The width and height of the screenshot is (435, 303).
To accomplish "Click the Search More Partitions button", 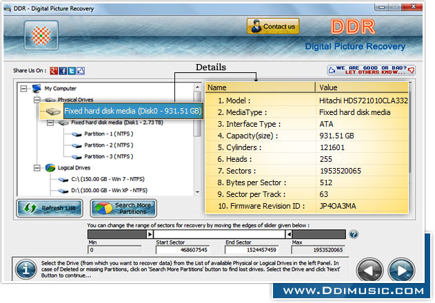I will tap(123, 208).
